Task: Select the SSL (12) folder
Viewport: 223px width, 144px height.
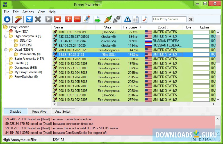Action: [26, 41]
